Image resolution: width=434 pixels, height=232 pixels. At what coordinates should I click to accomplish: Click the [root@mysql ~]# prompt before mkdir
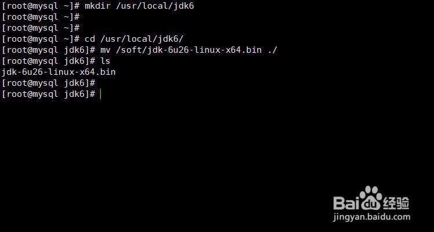[x=41, y=5]
